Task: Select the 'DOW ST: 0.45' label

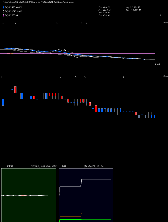Action: 13,7
